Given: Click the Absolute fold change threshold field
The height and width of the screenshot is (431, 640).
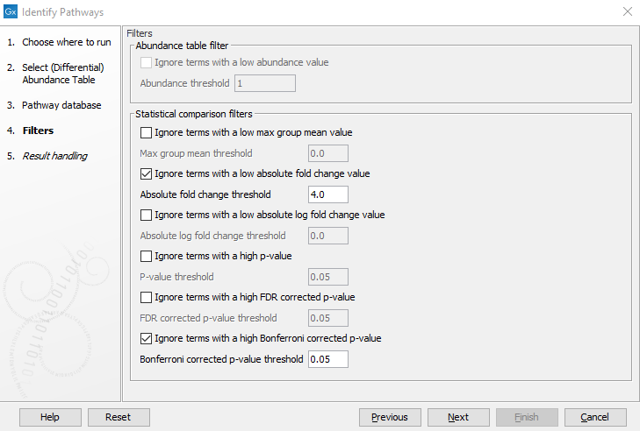Looking at the screenshot, I should point(328,194).
